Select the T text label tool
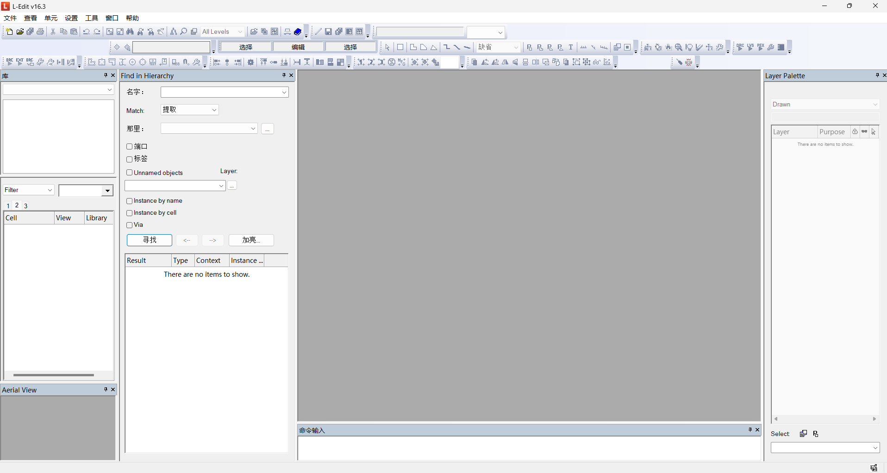887x473 pixels. pos(571,47)
